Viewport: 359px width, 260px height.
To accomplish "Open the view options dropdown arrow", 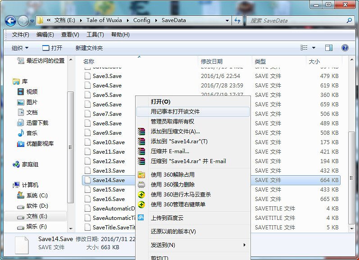I will pos(314,48).
